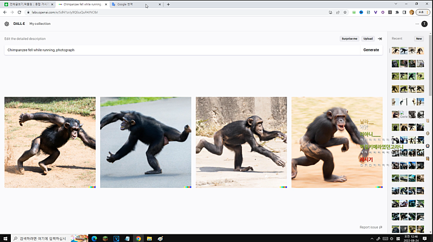Click the New button in Recent panel

pos(418,39)
